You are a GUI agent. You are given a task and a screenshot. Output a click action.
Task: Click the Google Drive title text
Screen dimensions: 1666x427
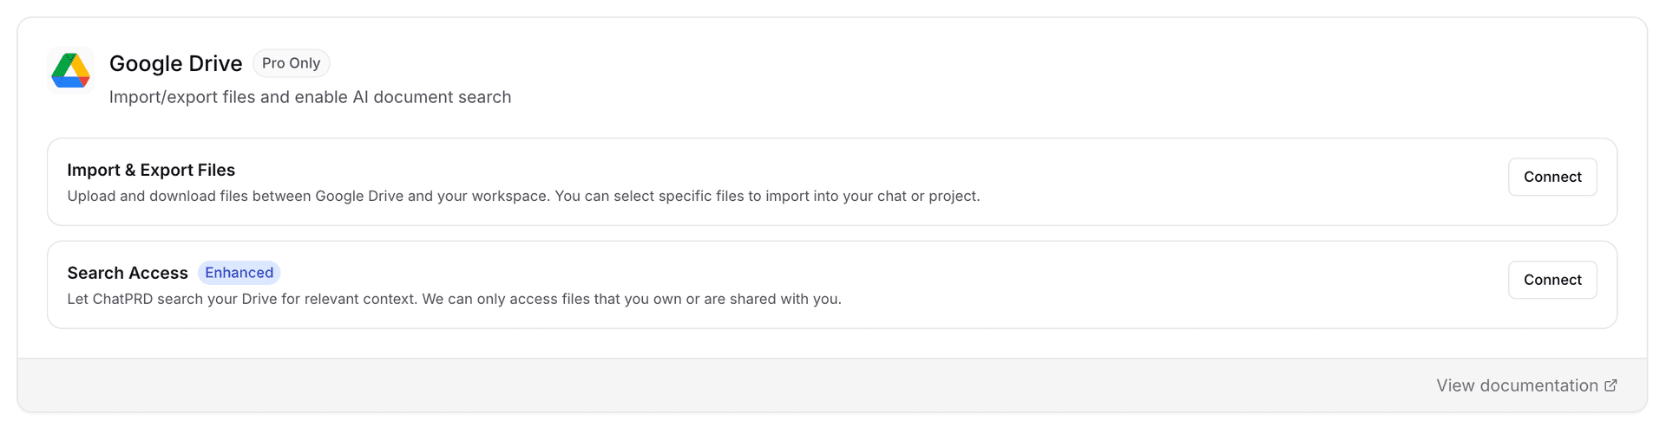pos(175,63)
